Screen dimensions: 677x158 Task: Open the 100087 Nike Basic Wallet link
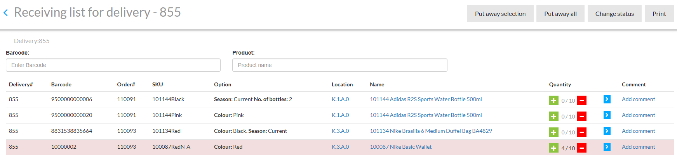point(400,147)
